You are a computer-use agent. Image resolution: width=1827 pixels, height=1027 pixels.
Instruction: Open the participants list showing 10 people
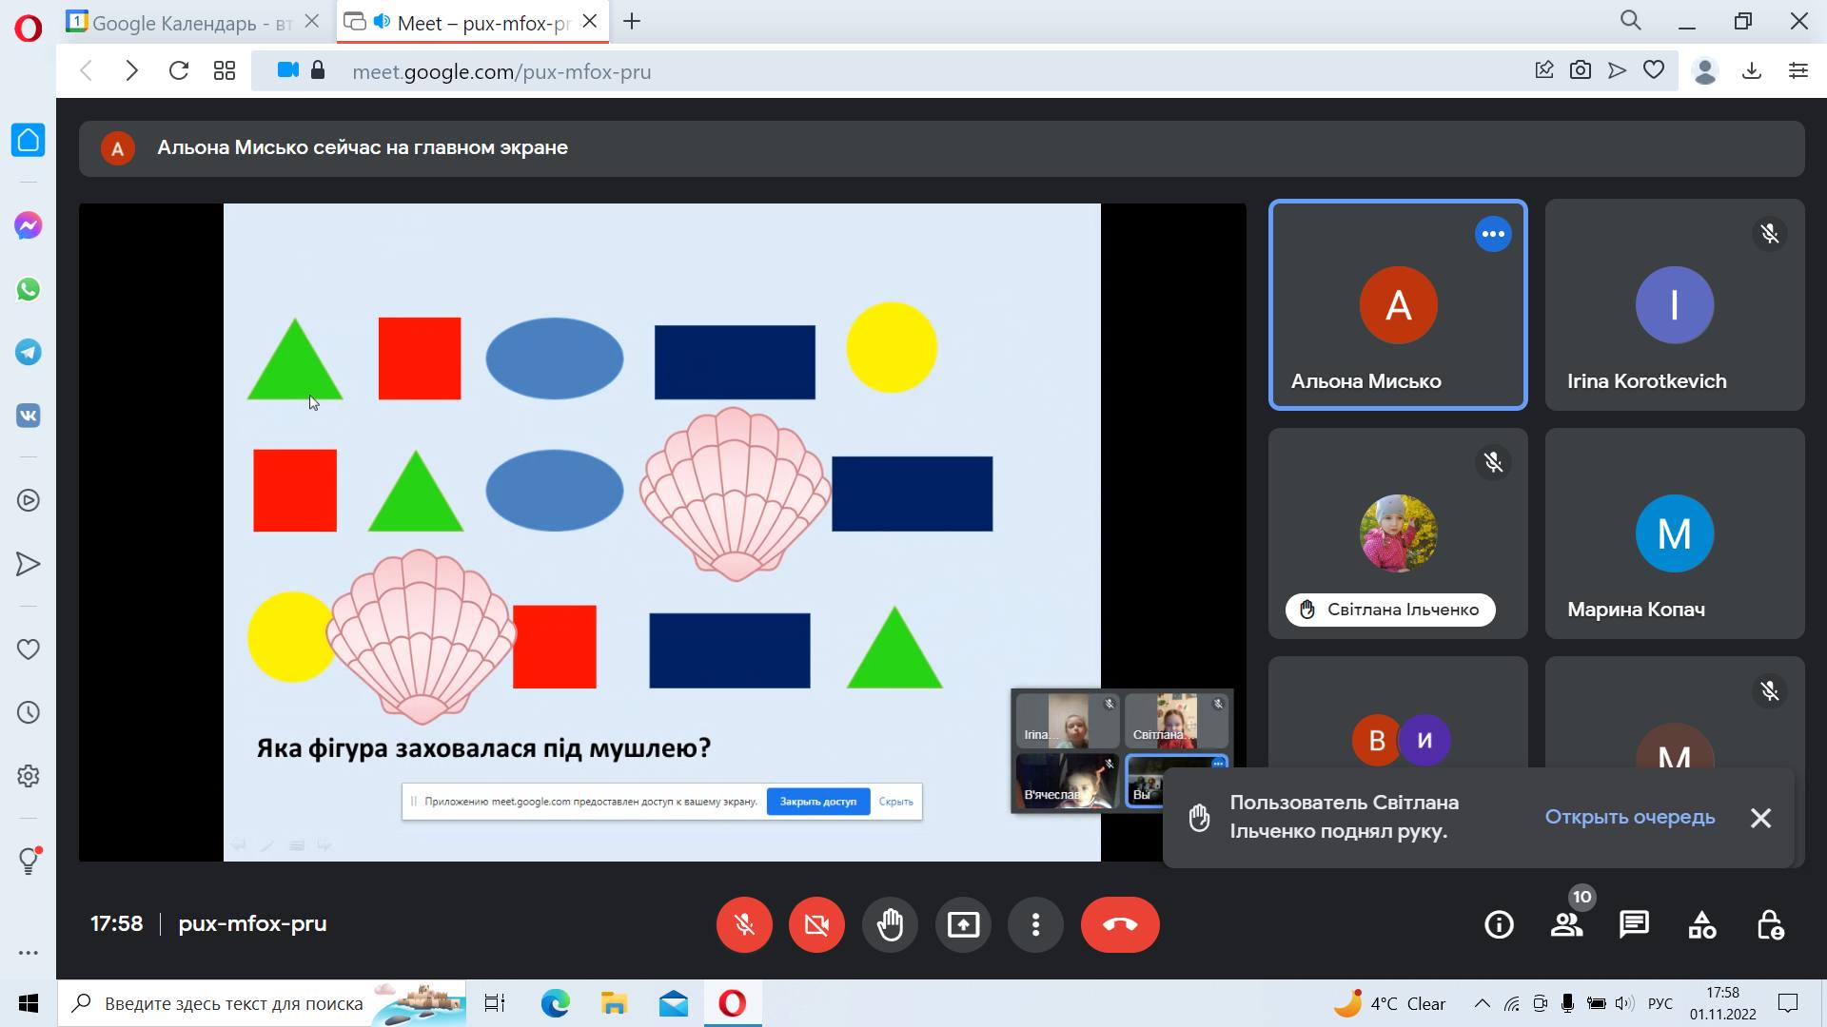point(1567,924)
